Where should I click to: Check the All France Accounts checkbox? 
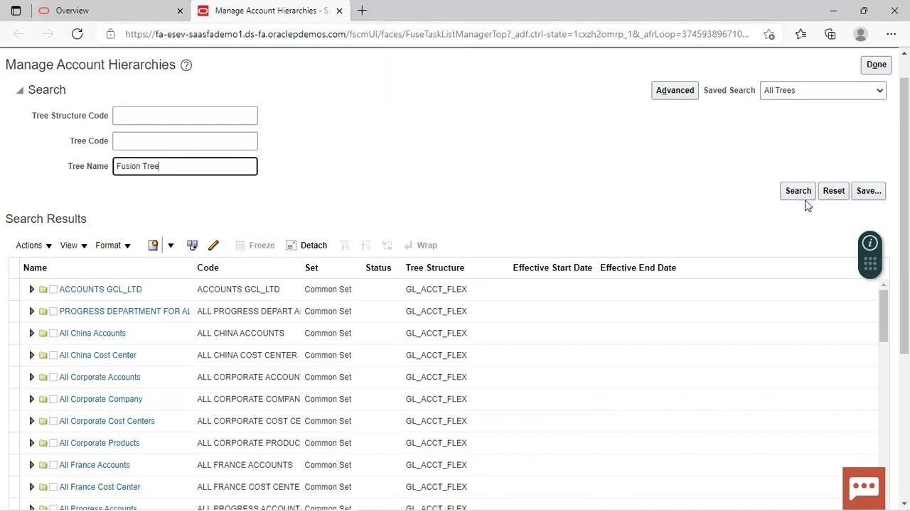tap(53, 466)
